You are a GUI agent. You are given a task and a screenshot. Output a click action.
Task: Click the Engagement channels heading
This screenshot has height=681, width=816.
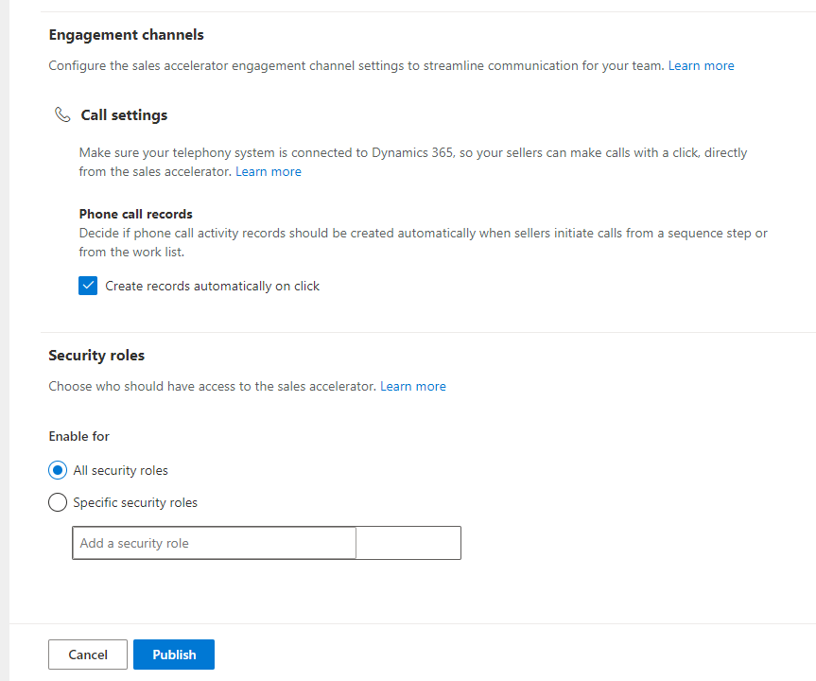127,35
